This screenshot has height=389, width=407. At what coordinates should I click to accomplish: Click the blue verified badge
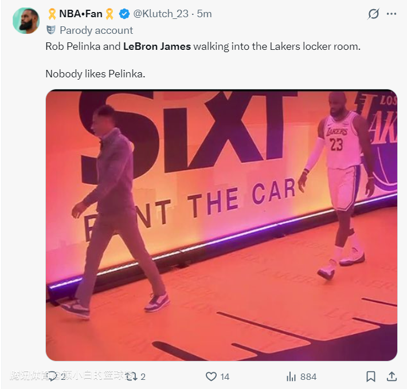[x=123, y=14]
